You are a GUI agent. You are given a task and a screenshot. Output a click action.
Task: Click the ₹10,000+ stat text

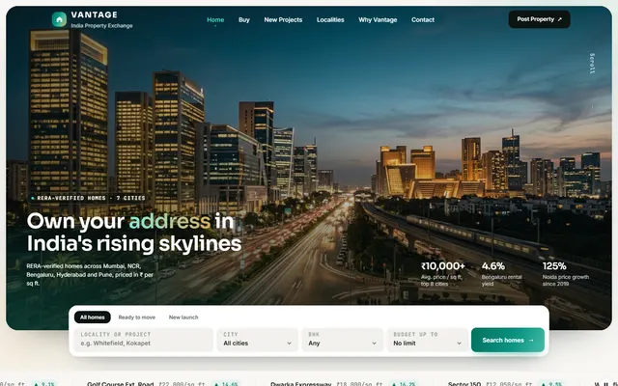[x=443, y=266]
